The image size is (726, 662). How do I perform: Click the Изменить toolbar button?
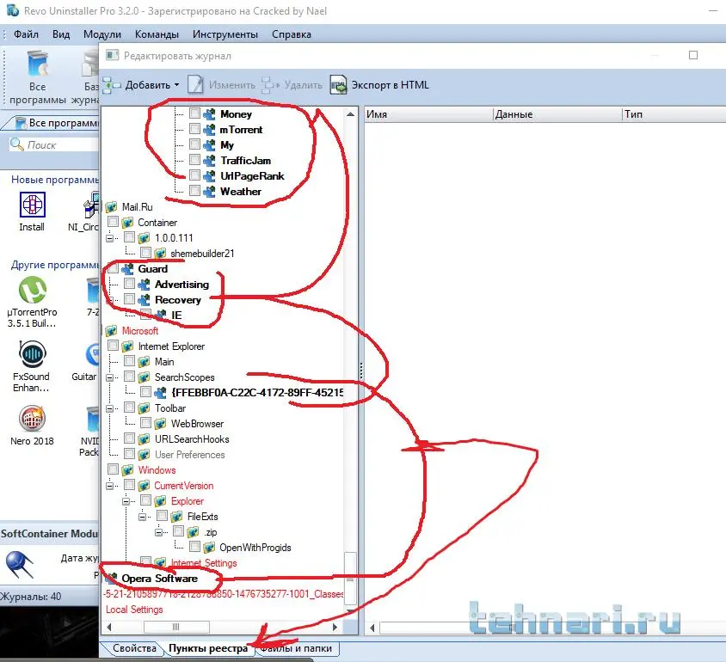click(222, 85)
